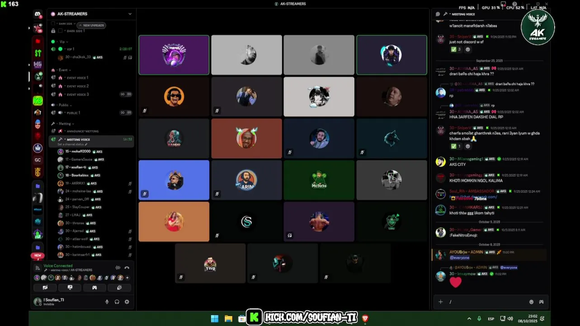Select VIP 1 voice channel
580x326 pixels.
(92, 49)
